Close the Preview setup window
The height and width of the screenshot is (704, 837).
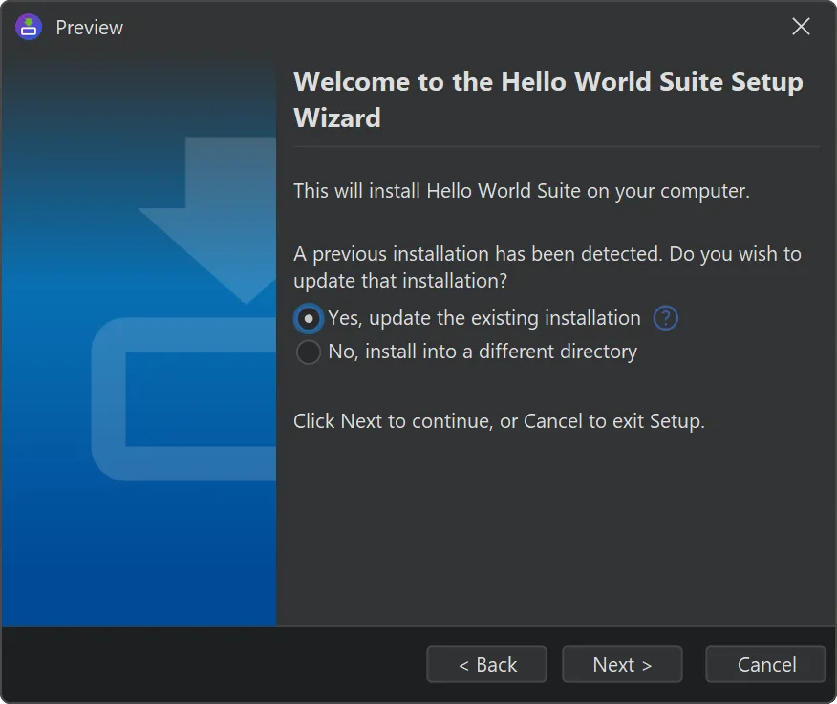click(x=801, y=27)
